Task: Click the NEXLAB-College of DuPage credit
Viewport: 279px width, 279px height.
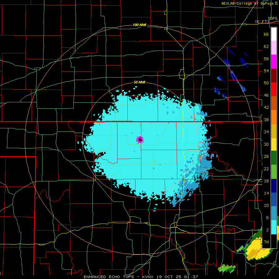Action: tap(250, 3)
